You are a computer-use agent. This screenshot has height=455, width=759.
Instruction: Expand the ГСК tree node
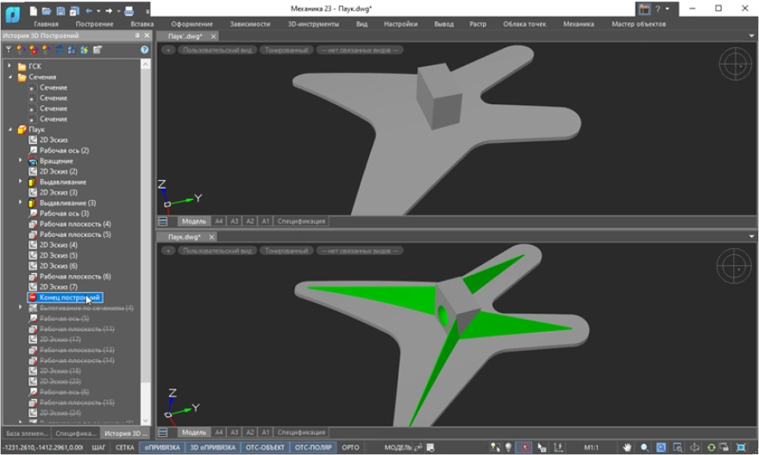point(9,66)
